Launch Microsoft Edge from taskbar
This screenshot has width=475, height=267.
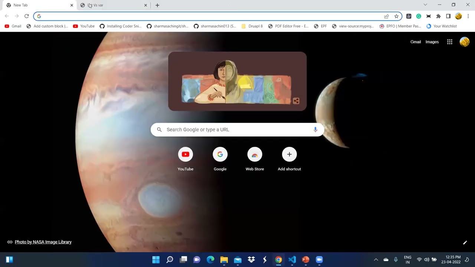pyautogui.click(x=210, y=260)
